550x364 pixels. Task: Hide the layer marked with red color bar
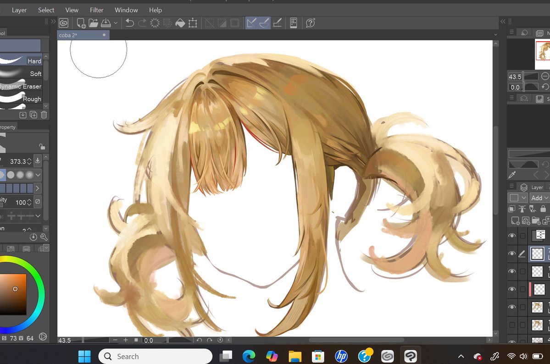tap(512, 289)
